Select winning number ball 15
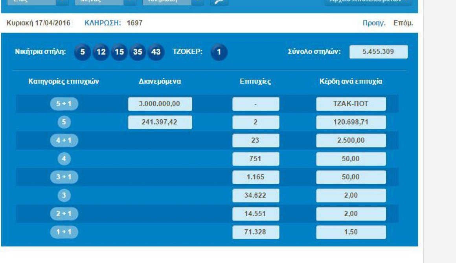 pos(119,52)
